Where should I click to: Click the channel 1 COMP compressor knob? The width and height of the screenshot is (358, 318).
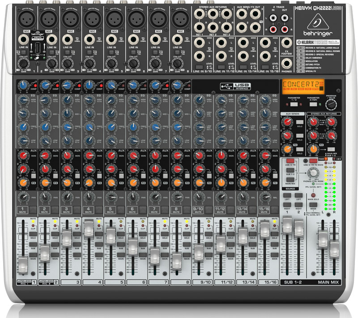click(x=23, y=85)
